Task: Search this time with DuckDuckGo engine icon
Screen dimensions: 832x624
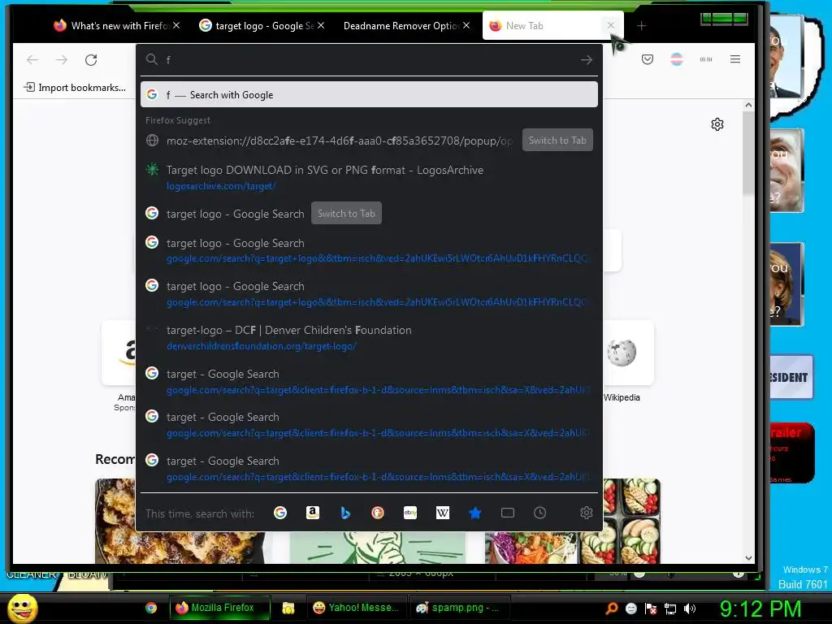Action: [377, 513]
